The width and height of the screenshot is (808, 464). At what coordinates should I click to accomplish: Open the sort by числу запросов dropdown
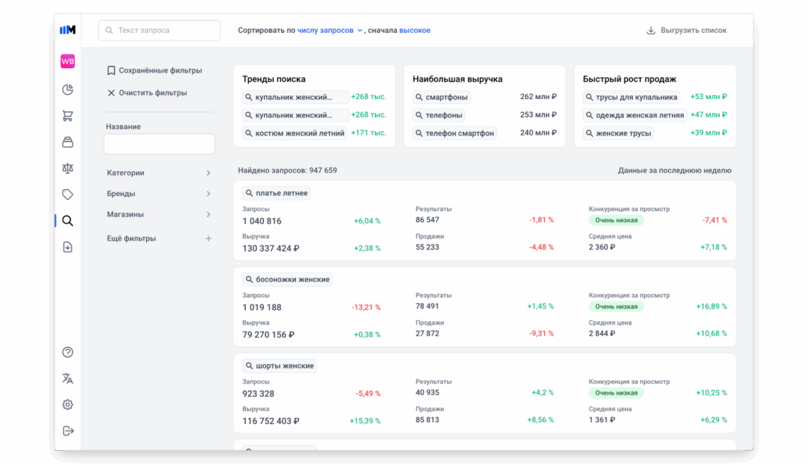[x=330, y=30]
